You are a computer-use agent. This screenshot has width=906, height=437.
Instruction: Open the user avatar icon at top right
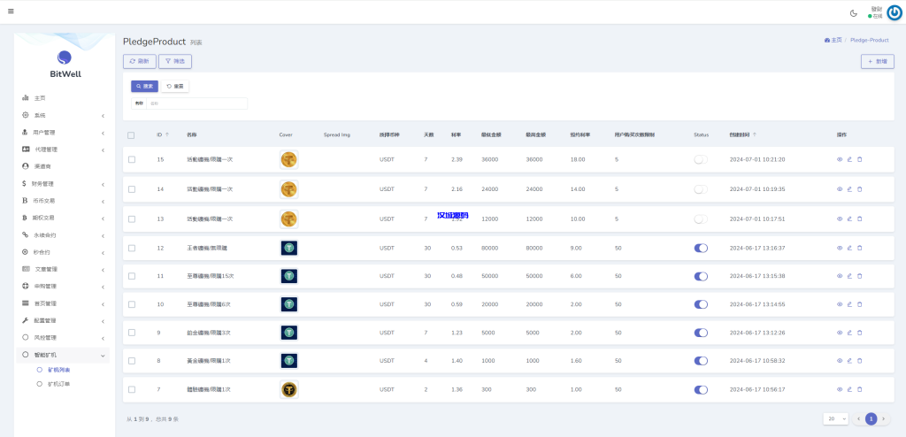click(x=894, y=12)
